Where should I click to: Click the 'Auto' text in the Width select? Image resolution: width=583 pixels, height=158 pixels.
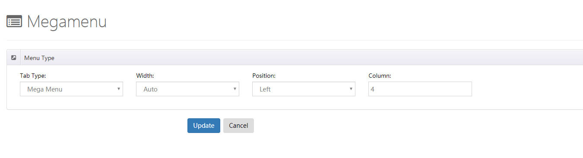point(151,89)
